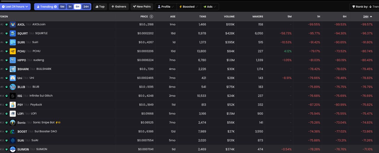Select the 5M trending timeframe
The width and height of the screenshot is (379, 153).
pyautogui.click(x=62, y=7)
